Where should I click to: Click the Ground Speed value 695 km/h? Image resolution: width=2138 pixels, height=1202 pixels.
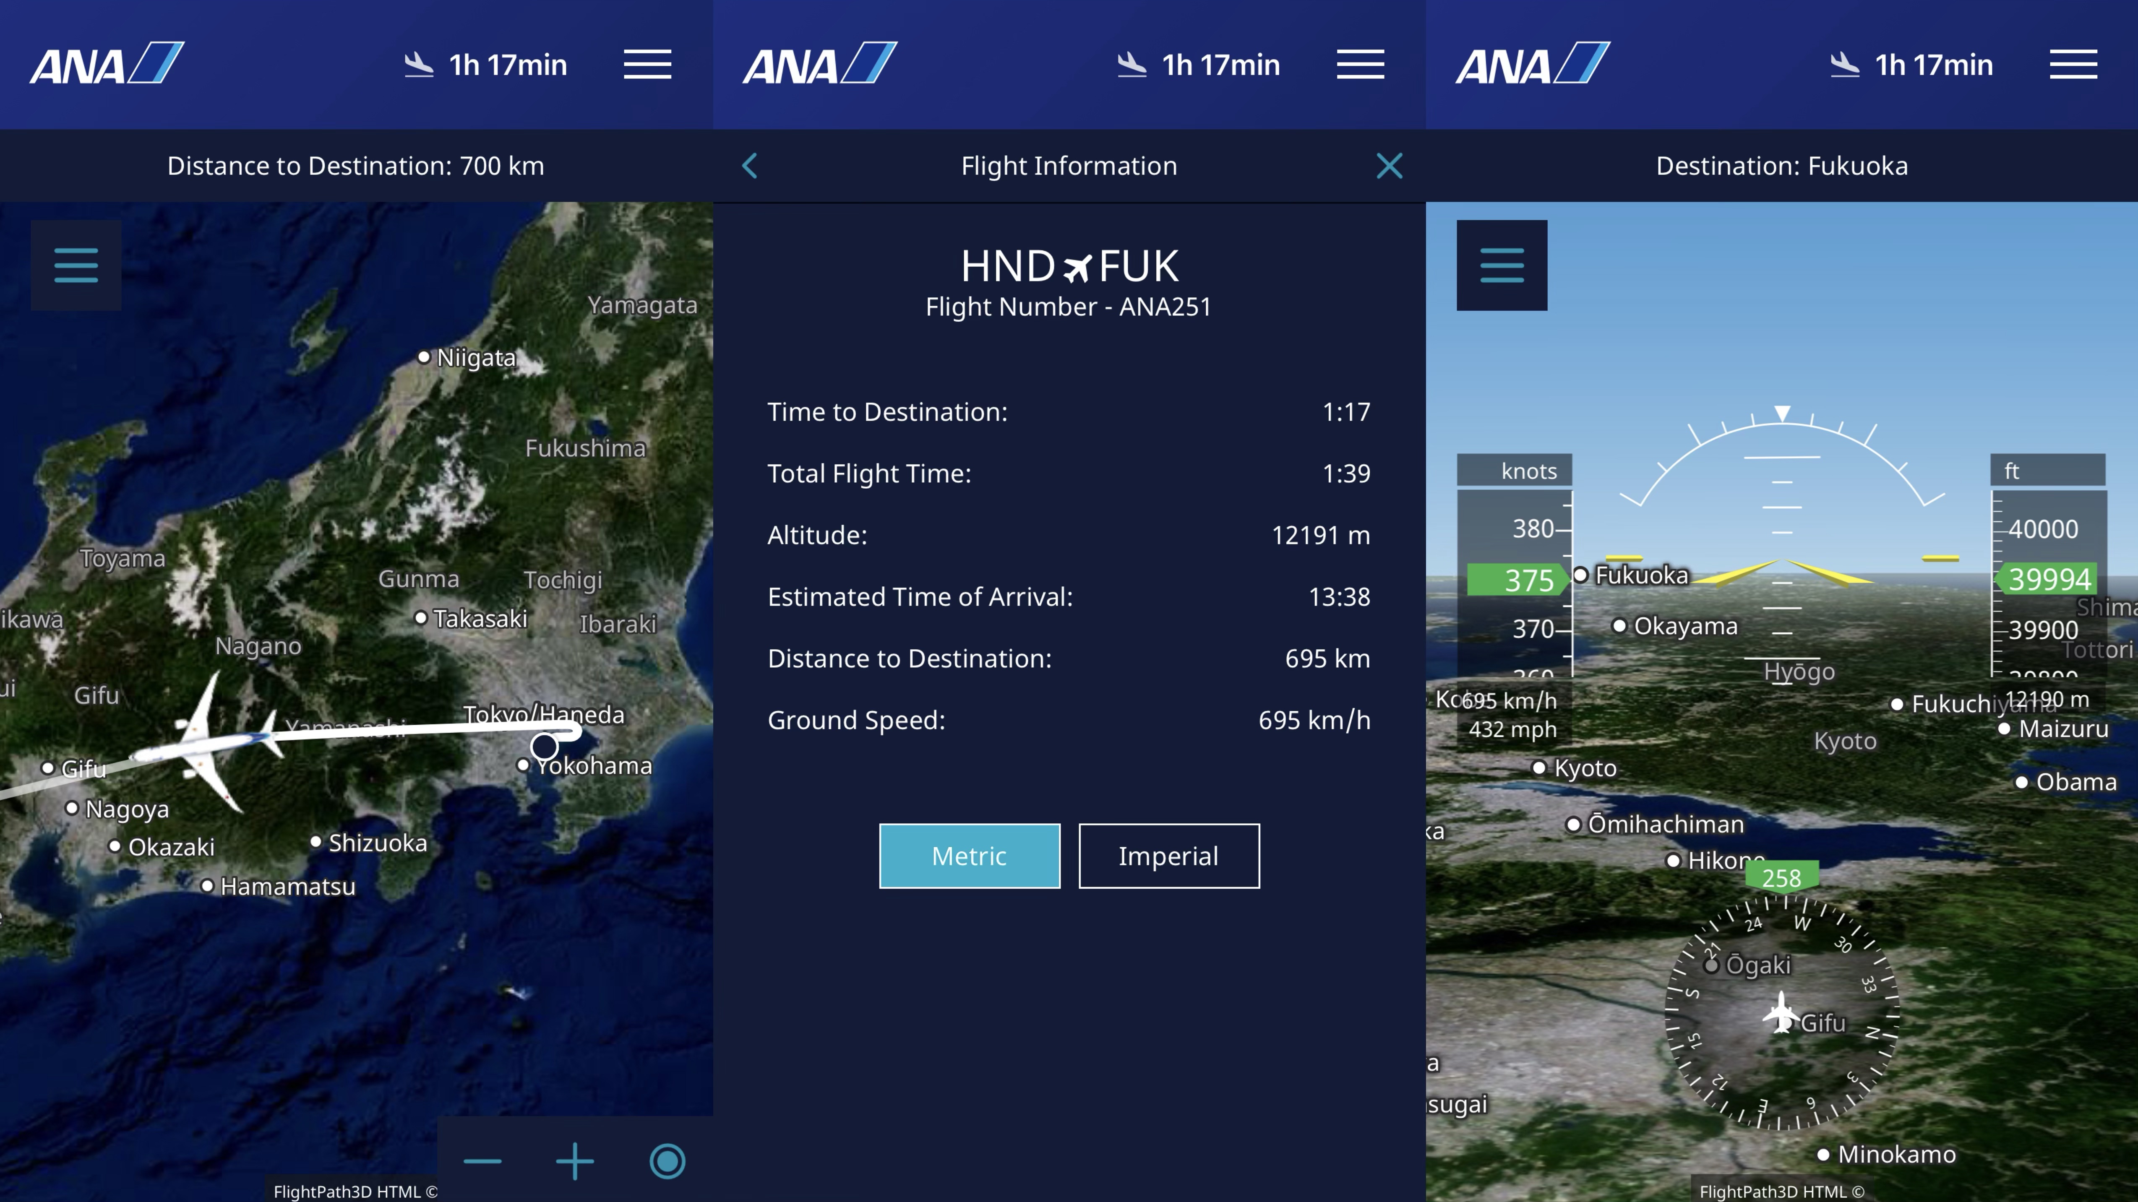[x=1315, y=720]
